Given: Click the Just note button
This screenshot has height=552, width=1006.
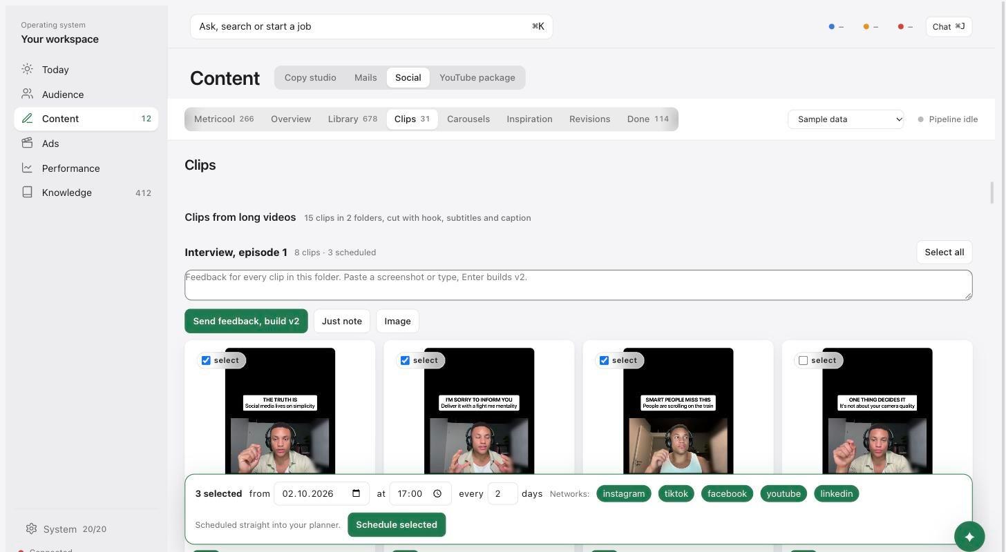Looking at the screenshot, I should coord(342,321).
